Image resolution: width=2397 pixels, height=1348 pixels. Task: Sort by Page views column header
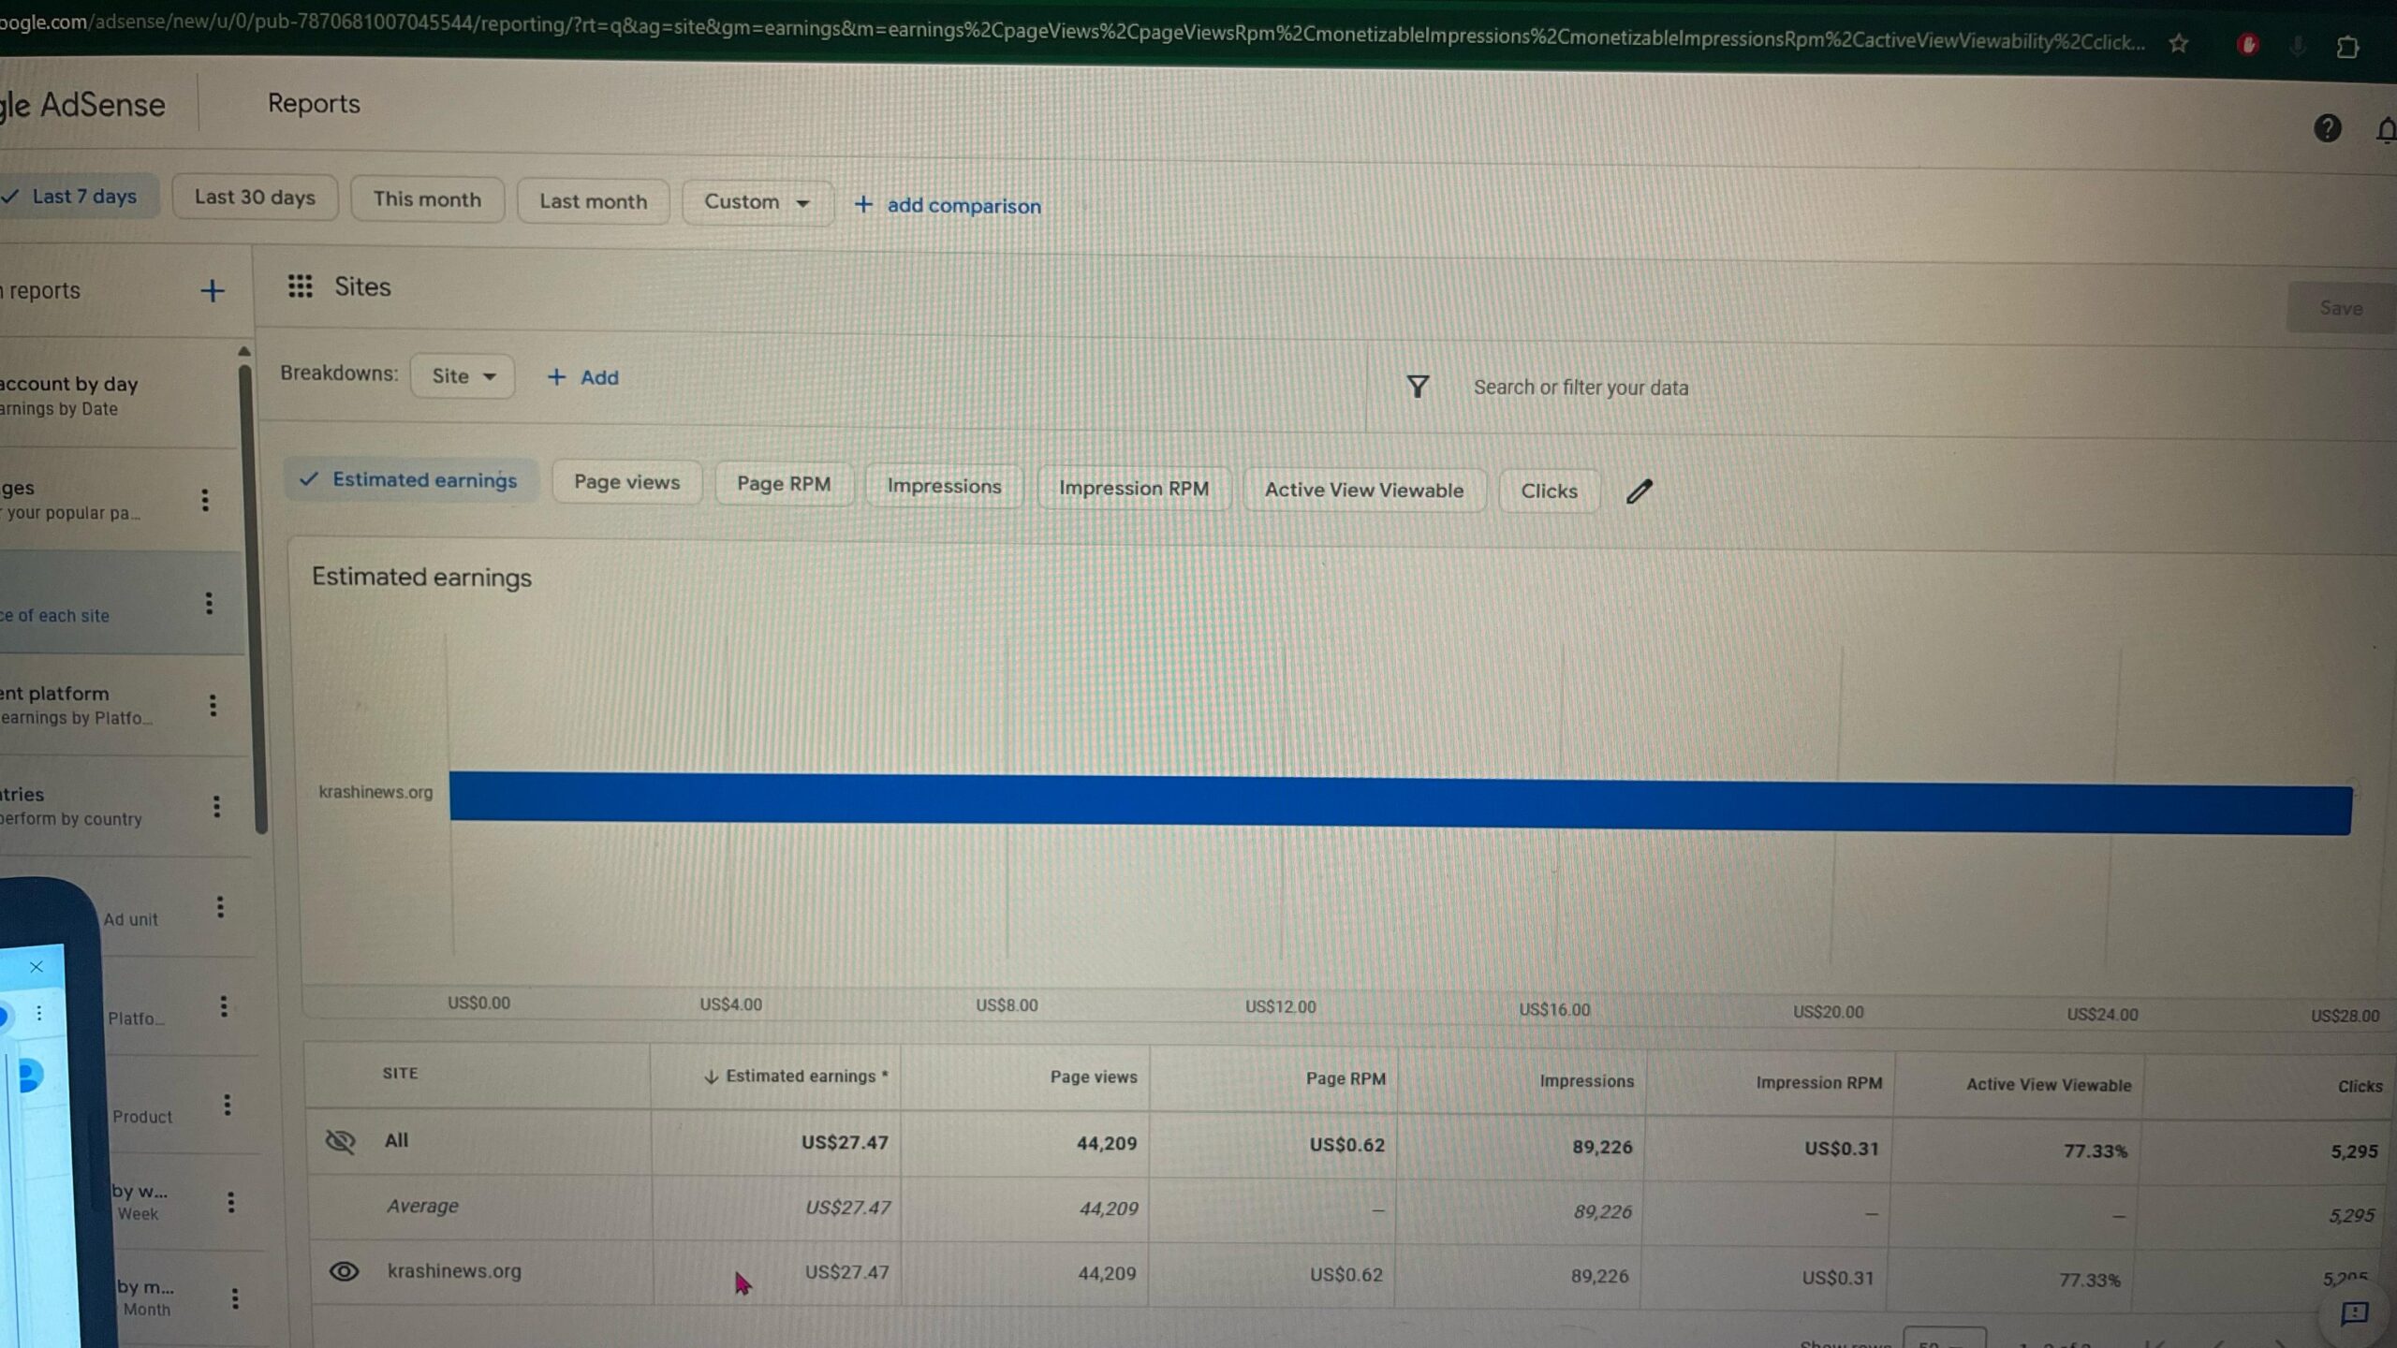pyautogui.click(x=1093, y=1077)
